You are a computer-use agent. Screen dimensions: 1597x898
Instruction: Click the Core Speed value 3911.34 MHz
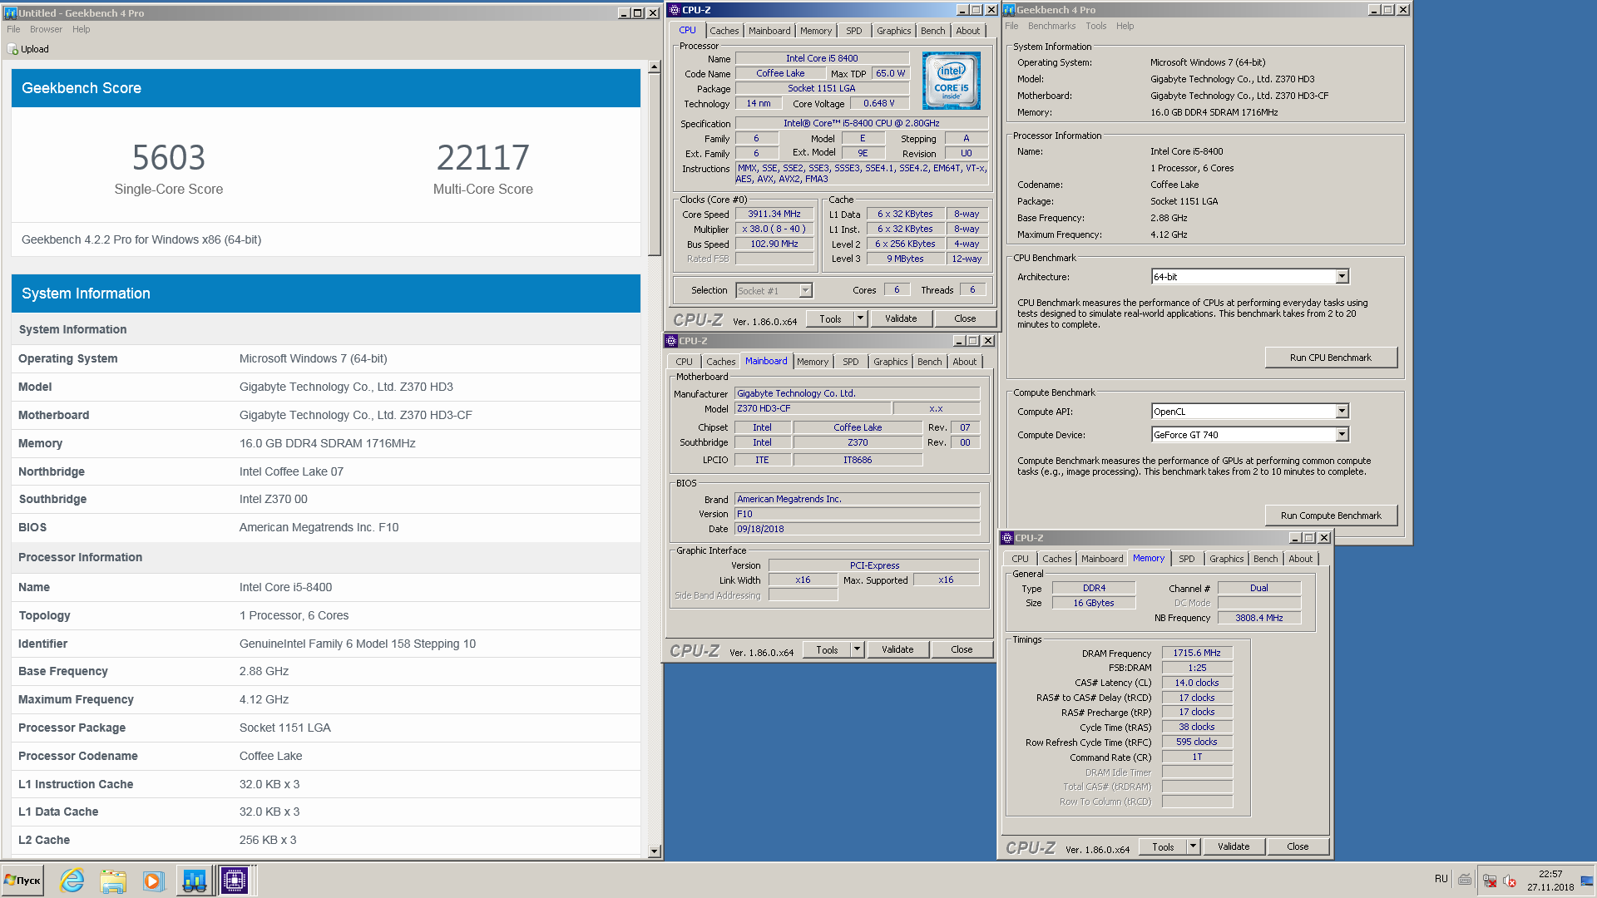pyautogui.click(x=774, y=214)
